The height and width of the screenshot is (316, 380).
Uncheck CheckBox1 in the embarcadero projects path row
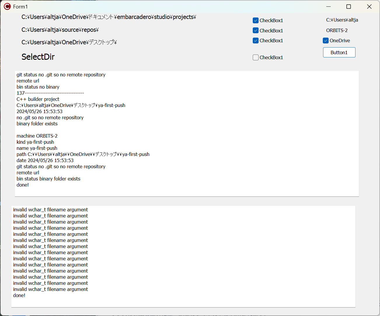tap(256, 20)
